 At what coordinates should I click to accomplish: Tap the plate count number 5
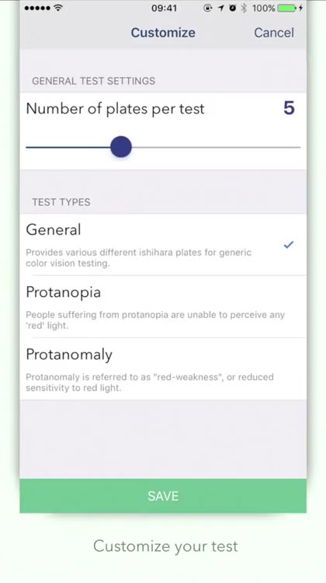point(289,108)
